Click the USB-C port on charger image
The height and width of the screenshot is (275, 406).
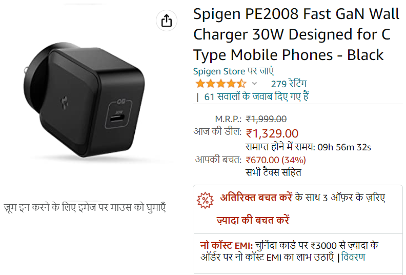(117, 119)
